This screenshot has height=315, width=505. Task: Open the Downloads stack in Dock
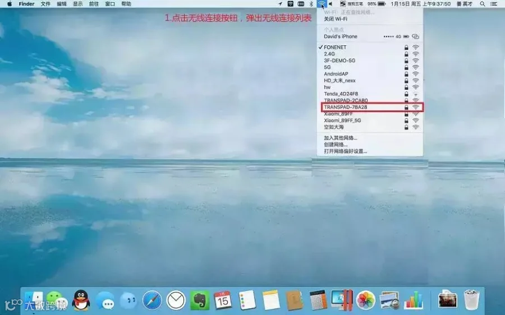tap(448, 299)
